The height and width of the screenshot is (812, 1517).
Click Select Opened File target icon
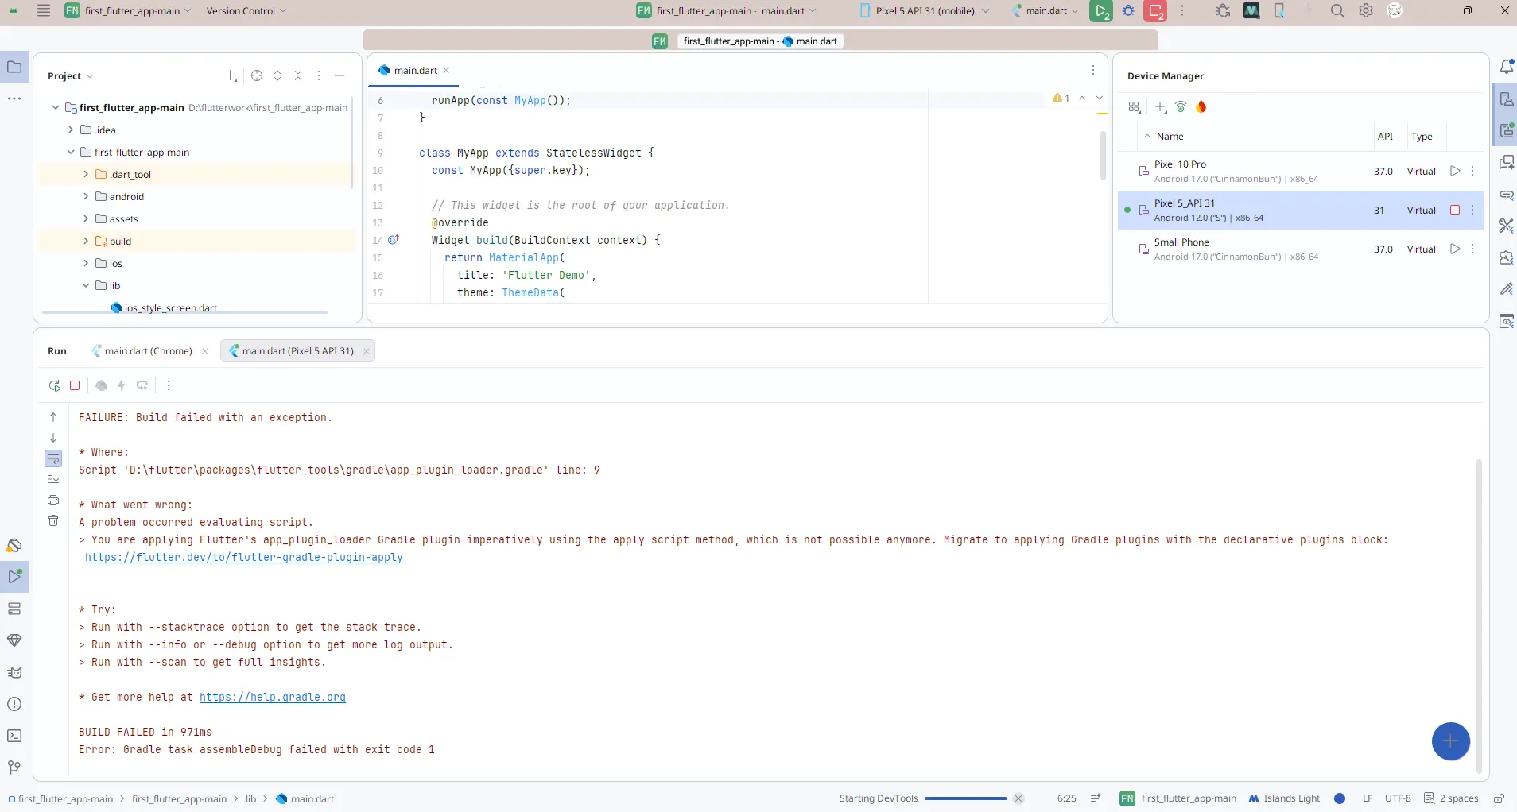coord(257,75)
